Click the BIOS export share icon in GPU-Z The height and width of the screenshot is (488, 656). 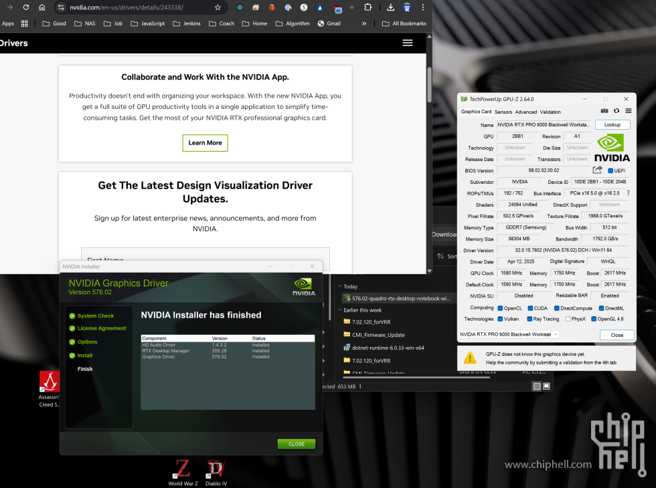(x=597, y=170)
